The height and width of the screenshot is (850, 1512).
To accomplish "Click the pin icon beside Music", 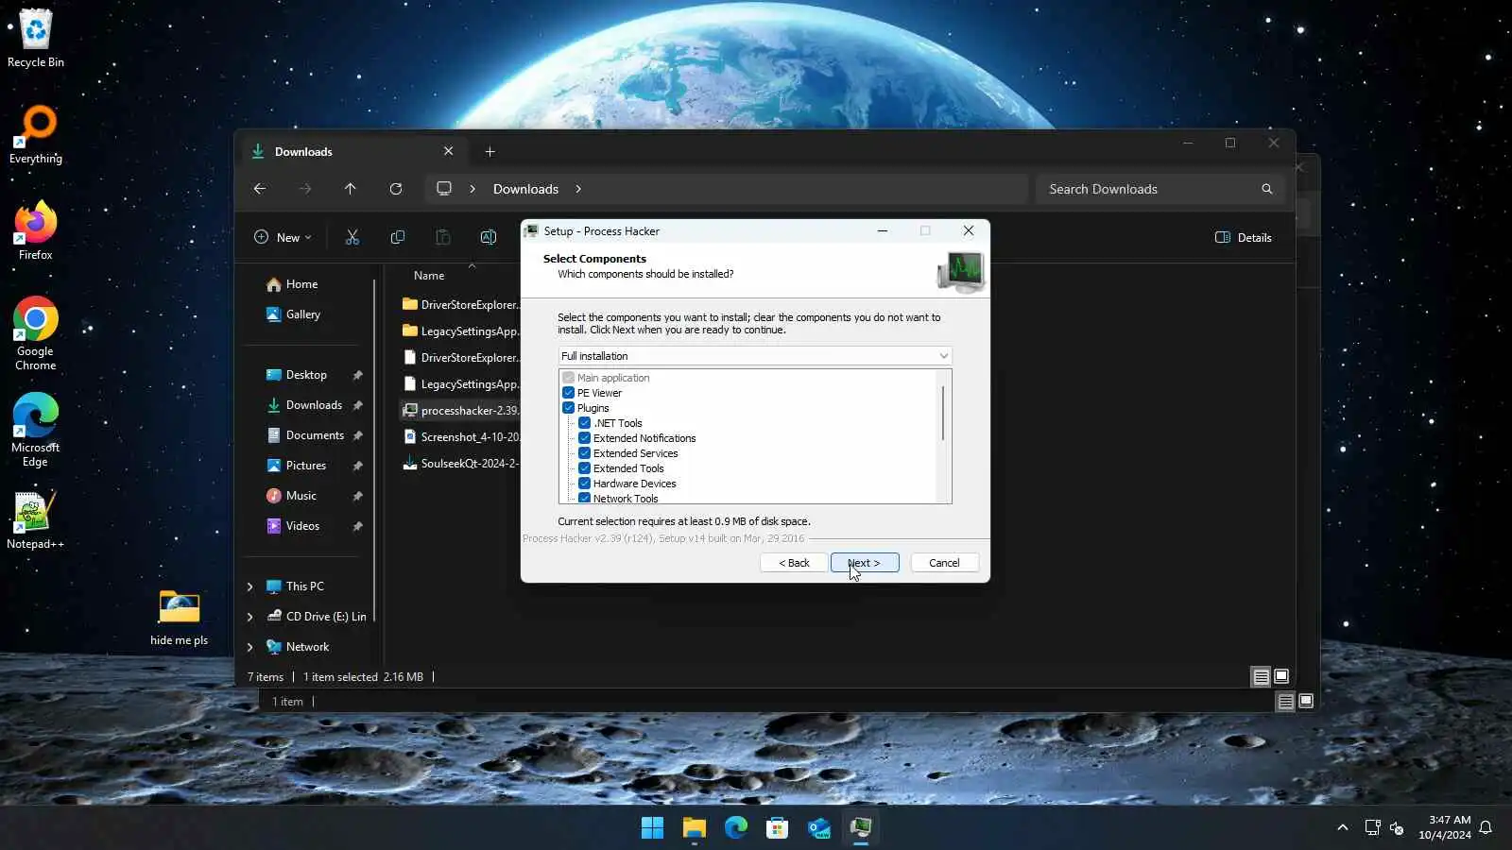I will [x=358, y=496].
